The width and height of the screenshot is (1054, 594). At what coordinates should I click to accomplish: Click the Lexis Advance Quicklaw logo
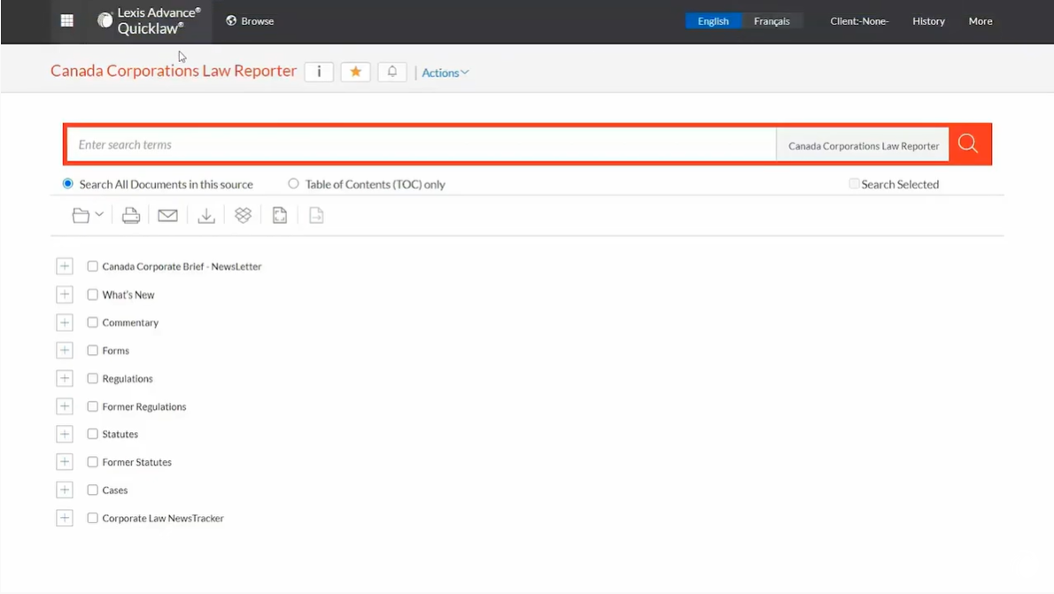[x=149, y=21]
